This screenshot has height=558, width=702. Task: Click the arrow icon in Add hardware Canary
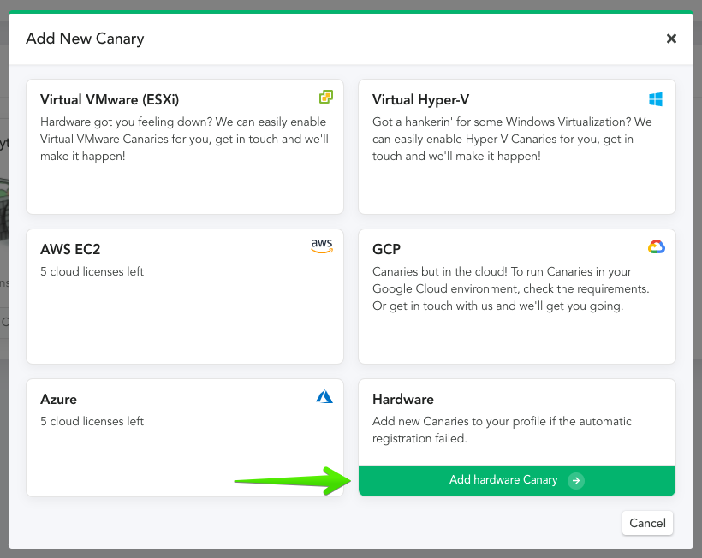click(577, 481)
